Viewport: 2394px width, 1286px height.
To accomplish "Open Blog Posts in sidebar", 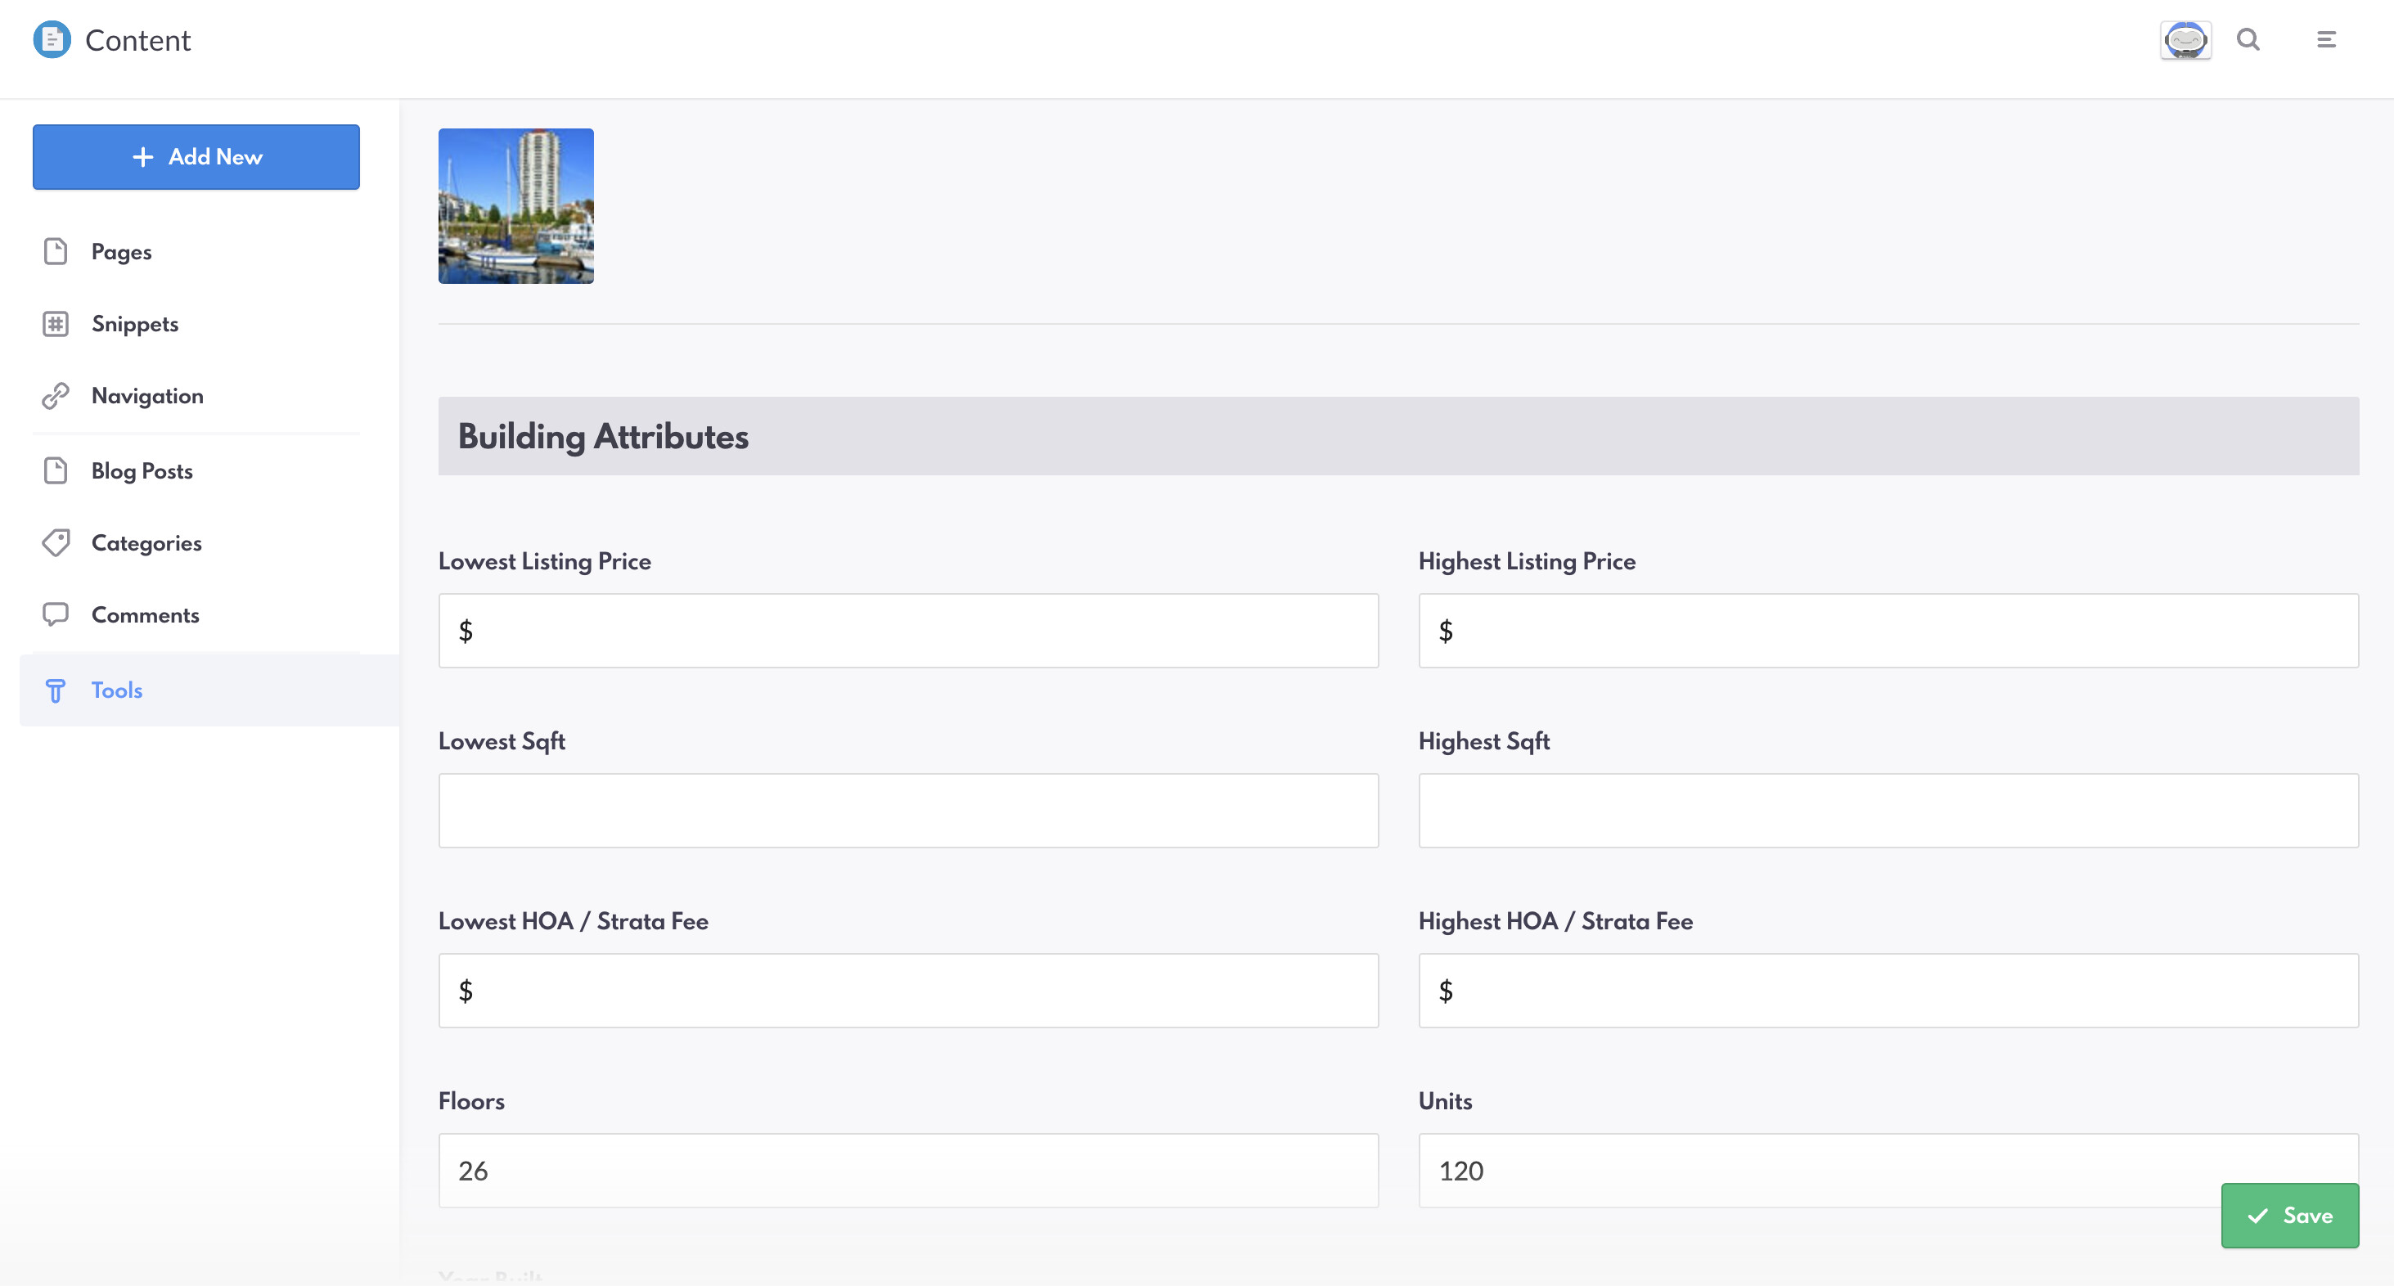I will click(x=142, y=471).
